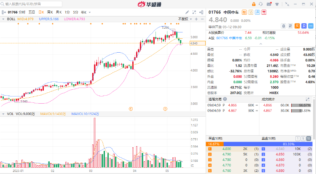Image resolution: width=316 pixels, height=174 pixels.
Task: Select the drawing pencil tool
Action: pyautogui.click(x=187, y=12)
